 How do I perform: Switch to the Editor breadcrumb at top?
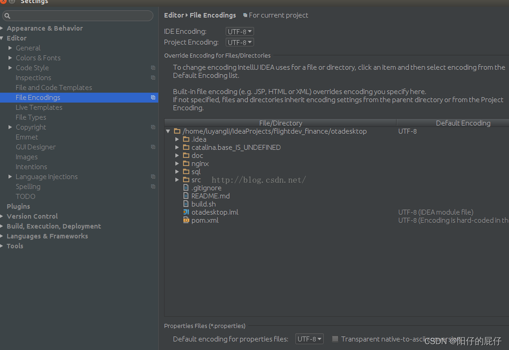(174, 15)
